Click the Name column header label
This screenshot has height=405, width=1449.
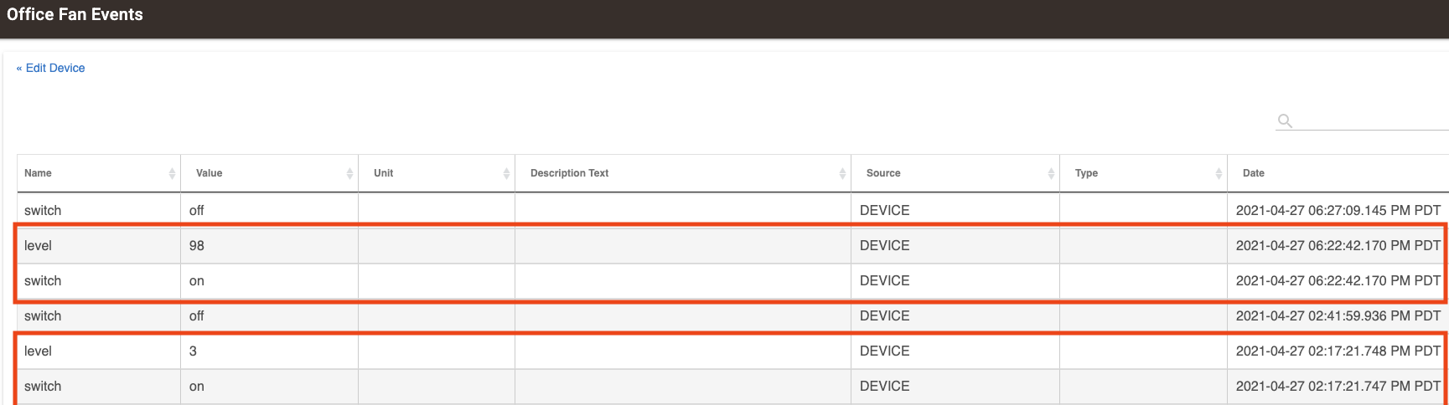click(x=38, y=173)
